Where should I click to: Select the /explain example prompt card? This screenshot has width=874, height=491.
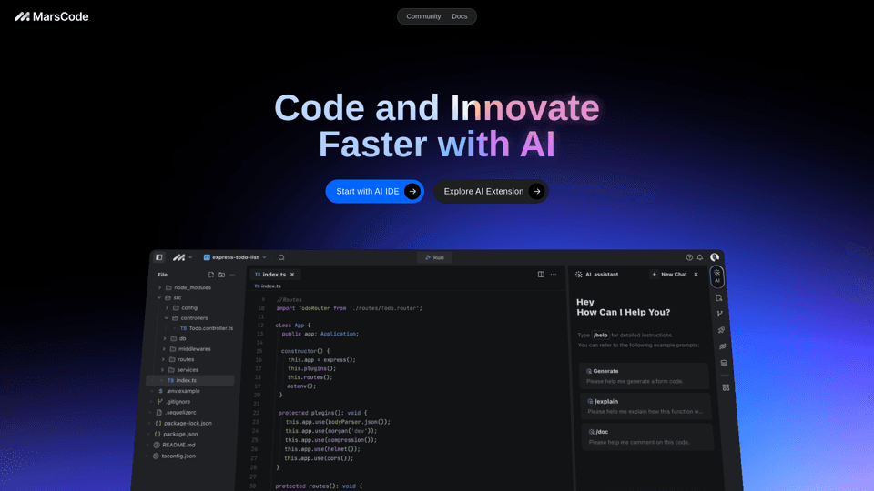tap(646, 406)
